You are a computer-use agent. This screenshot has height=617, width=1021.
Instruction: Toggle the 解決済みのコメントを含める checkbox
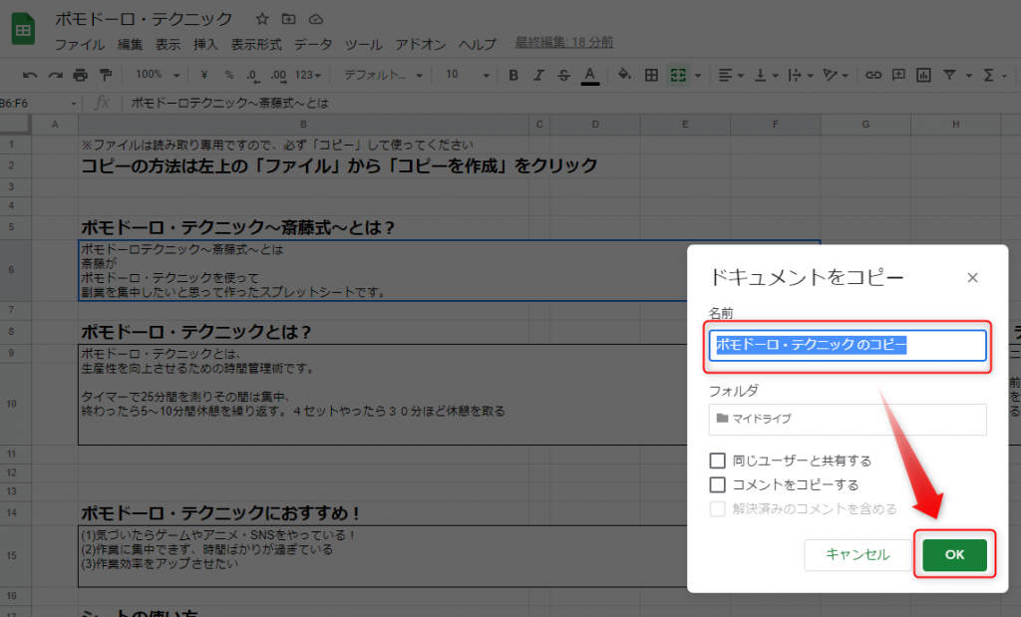(717, 508)
